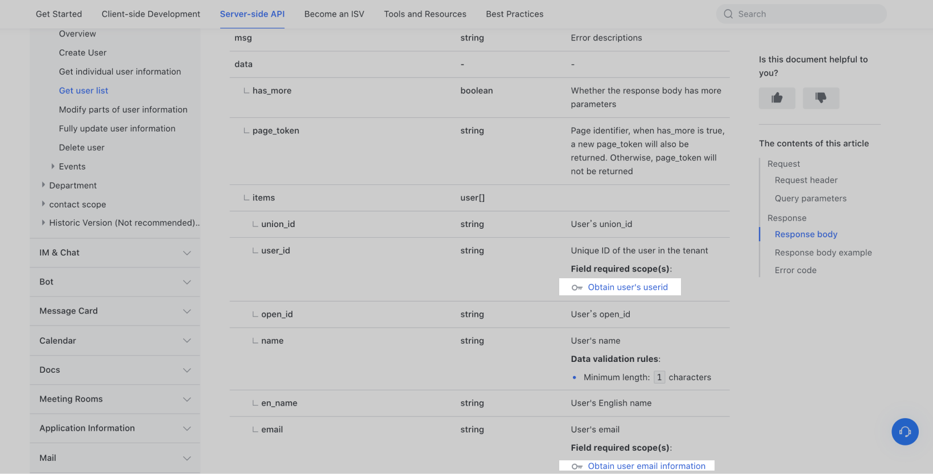
Task: Jump to Response body example in contents
Action: click(823, 252)
